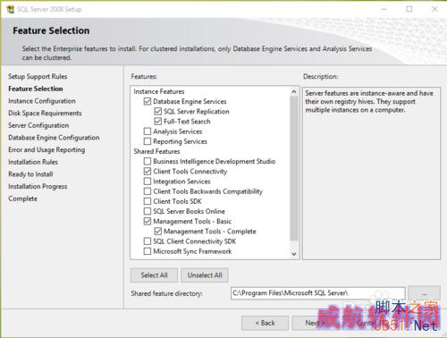Screen dimensions: 447x338
Task: Click the Select All button
Action: pos(154,275)
